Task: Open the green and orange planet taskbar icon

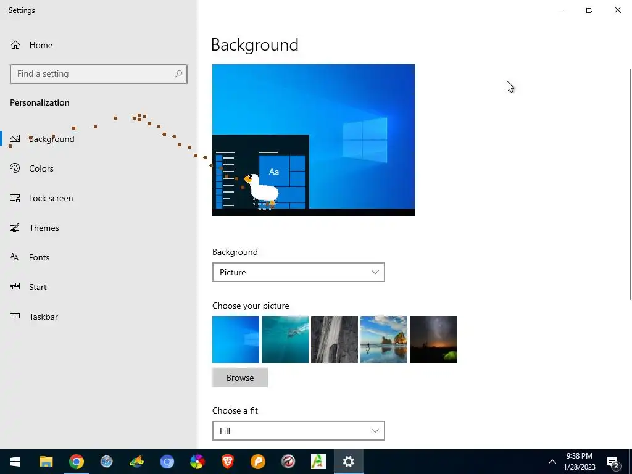Action: pos(136,462)
